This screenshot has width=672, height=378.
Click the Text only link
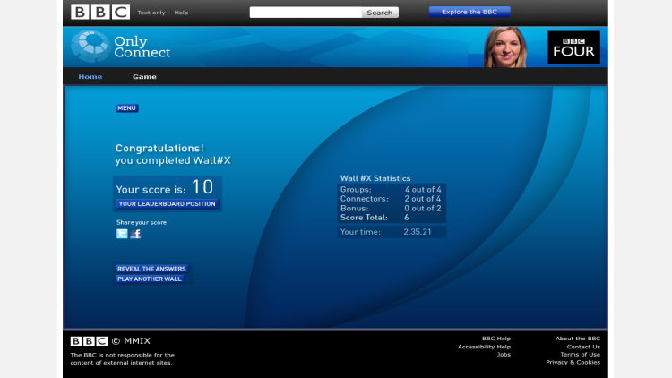(x=151, y=13)
